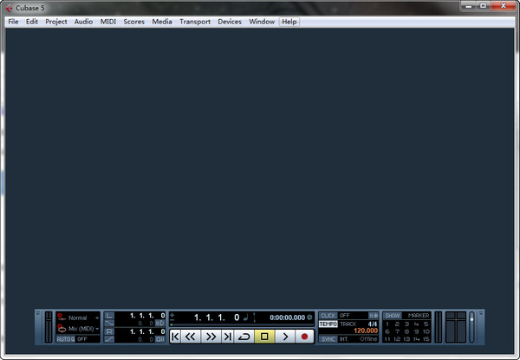Adjust the output level slider at transport right
Viewport: 520px width, 360px height.
pos(471,327)
